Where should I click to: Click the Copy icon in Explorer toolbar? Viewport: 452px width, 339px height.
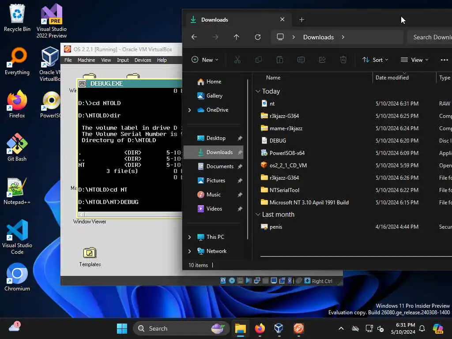(x=259, y=60)
